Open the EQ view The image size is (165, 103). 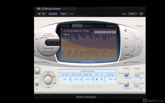[x=107, y=26]
